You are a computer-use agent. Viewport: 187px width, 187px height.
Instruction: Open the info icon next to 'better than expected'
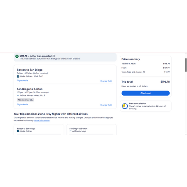click(54, 56)
